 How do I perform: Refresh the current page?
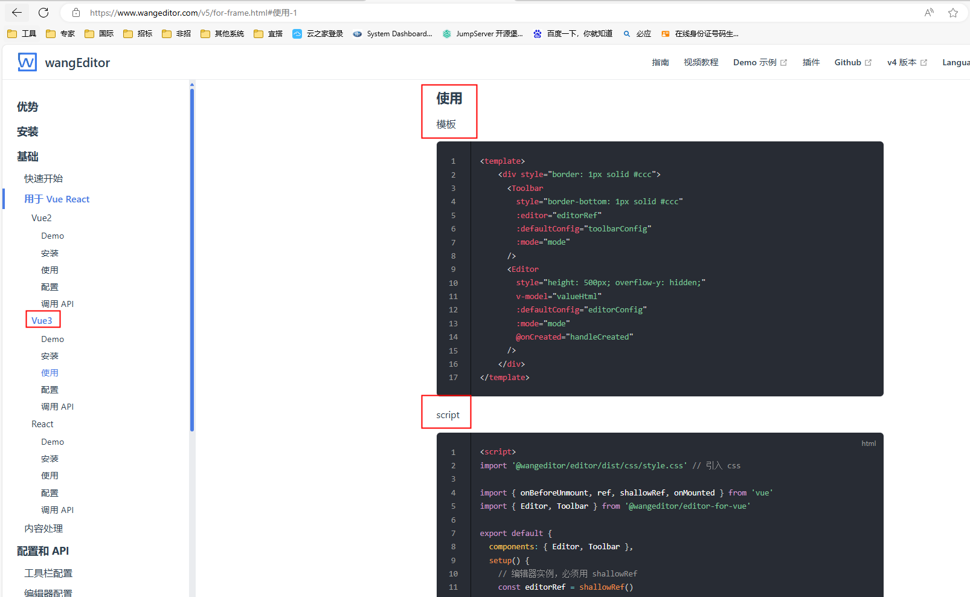pyautogui.click(x=42, y=12)
